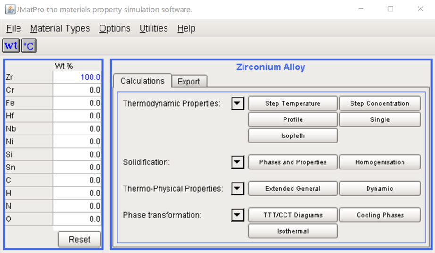The height and width of the screenshot is (253, 435).
Task: Click the Homogenisation button
Action: [380, 162]
